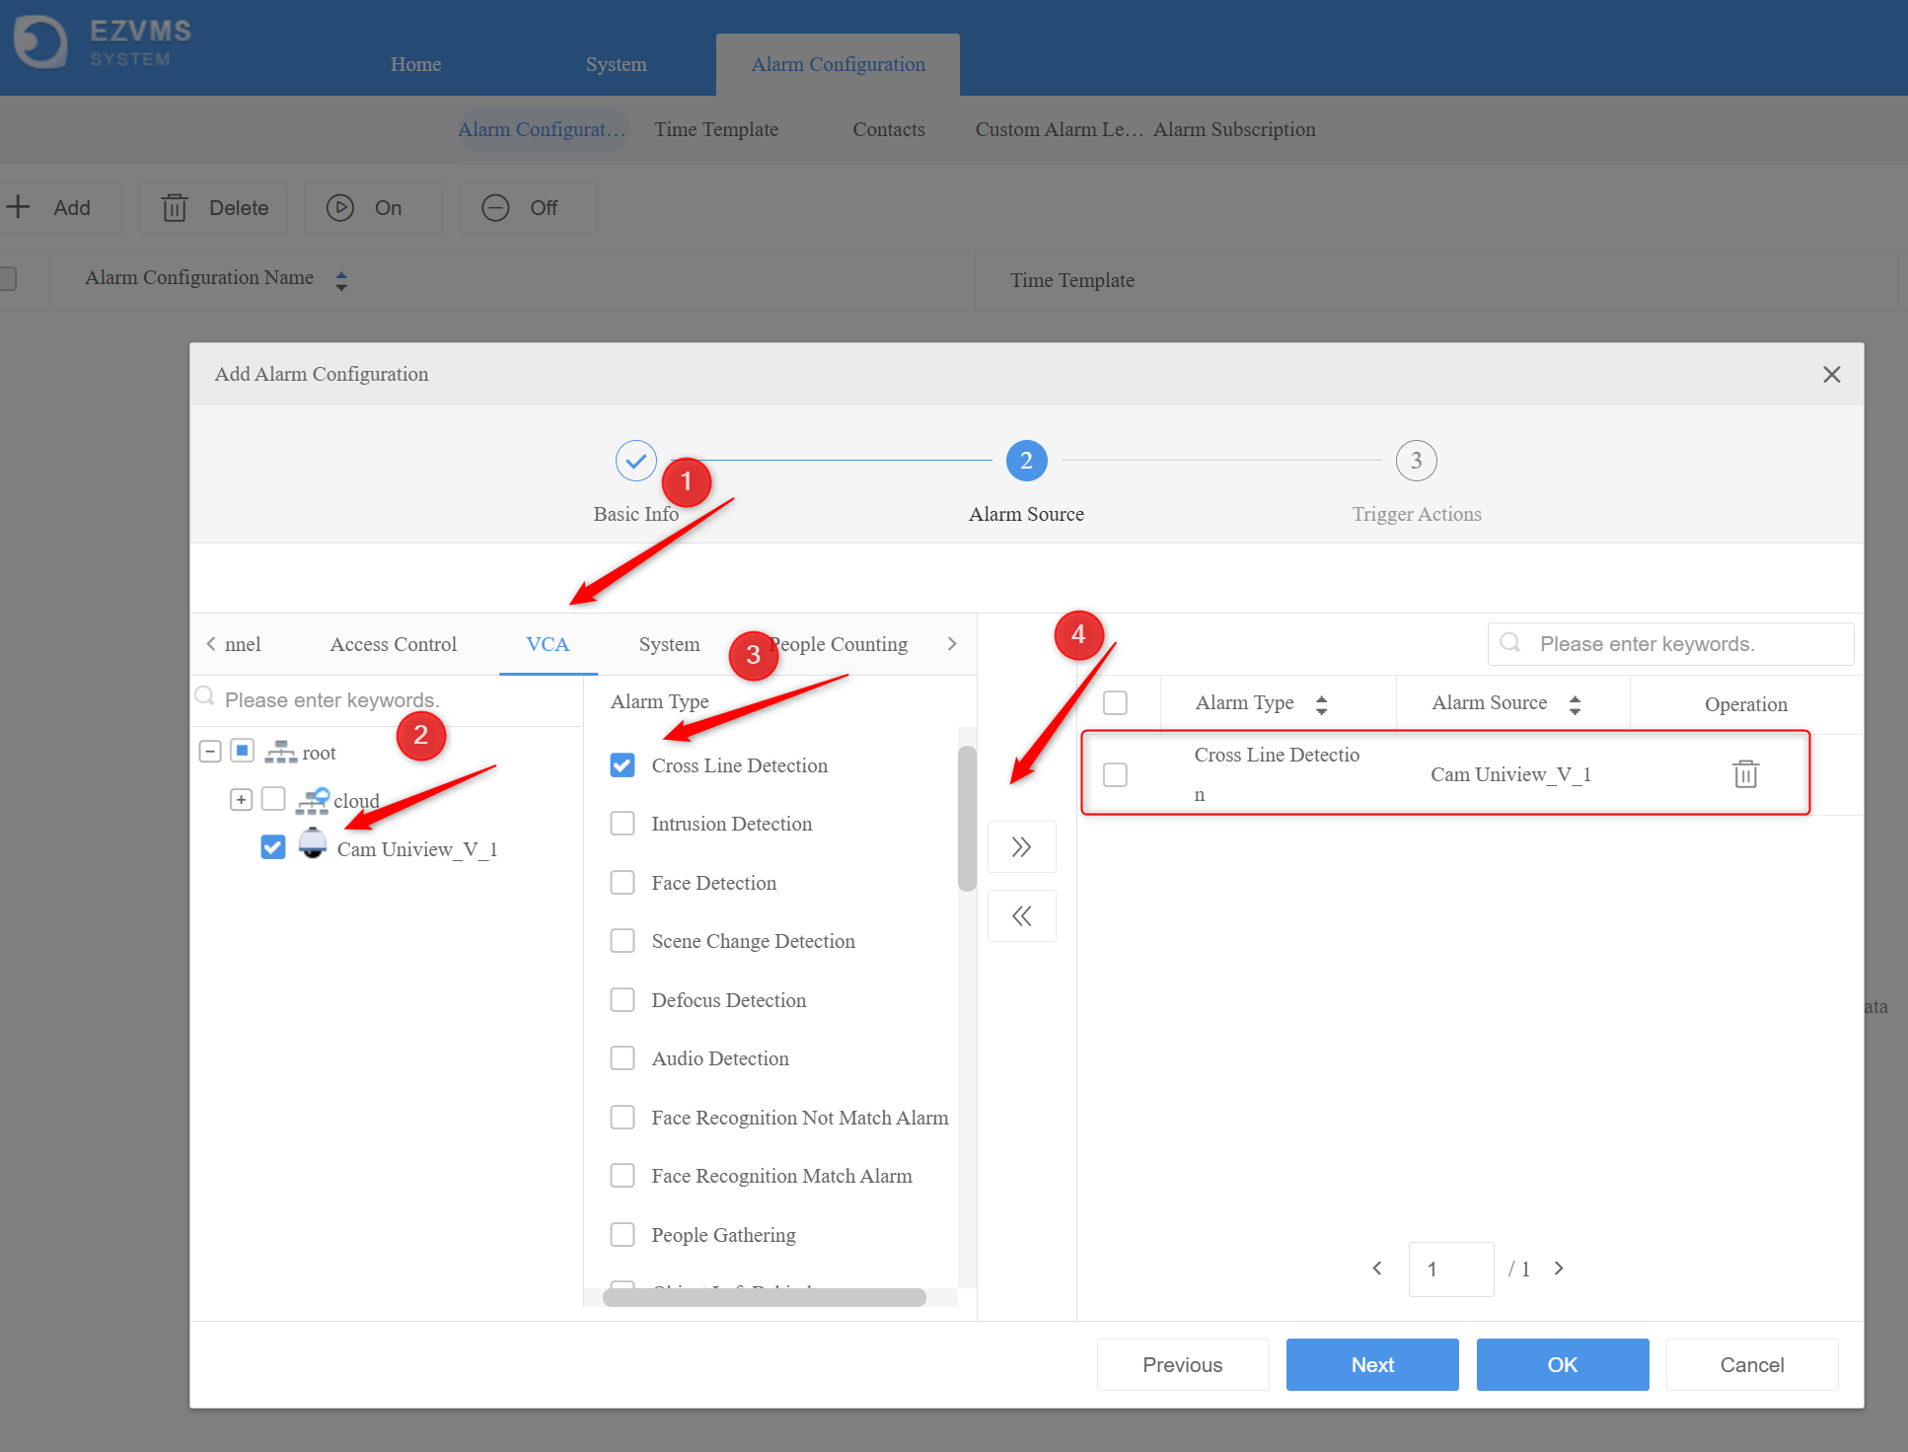Go to previous results page arrow
The image size is (1908, 1452).
point(1377,1269)
